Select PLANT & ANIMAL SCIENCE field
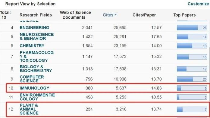210x118 pixels. 29,109
